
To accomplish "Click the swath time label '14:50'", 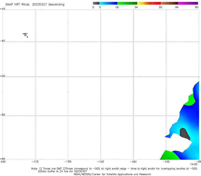I will pos(194,164).
